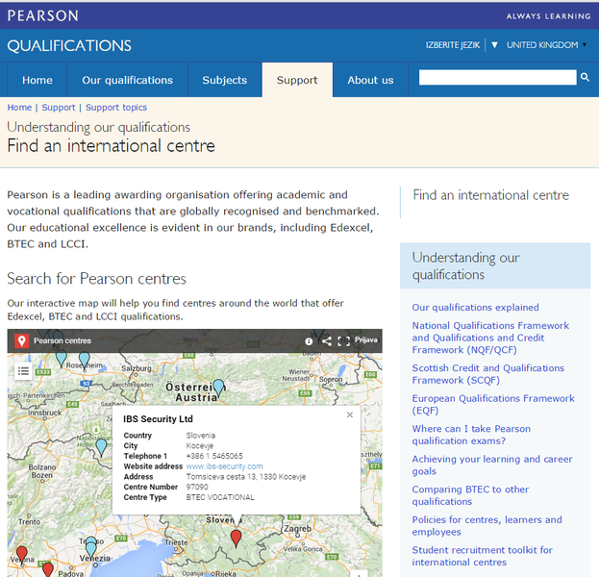599x577 pixels.
Task: Click the map share icon
Action: click(326, 341)
